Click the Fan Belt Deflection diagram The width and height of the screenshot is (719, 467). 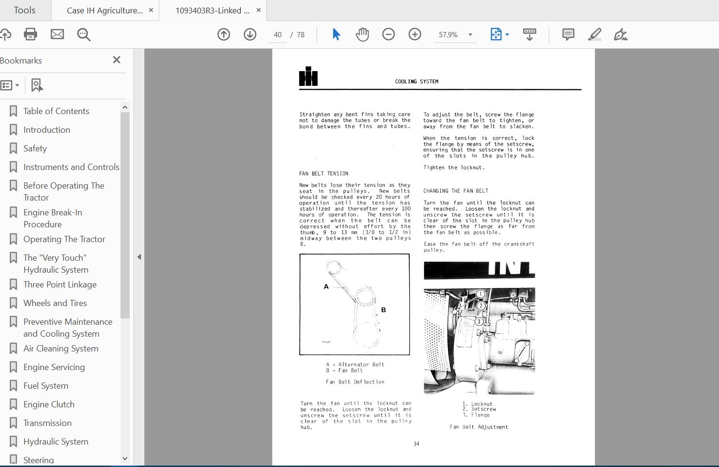[x=354, y=304]
